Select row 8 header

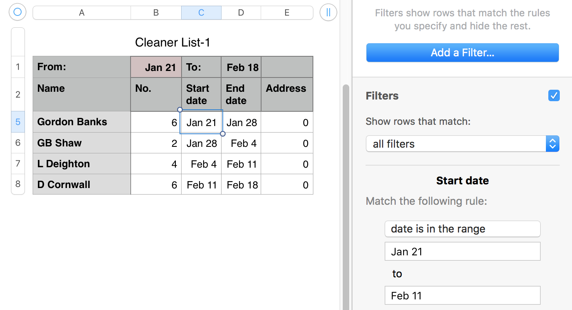click(x=18, y=184)
